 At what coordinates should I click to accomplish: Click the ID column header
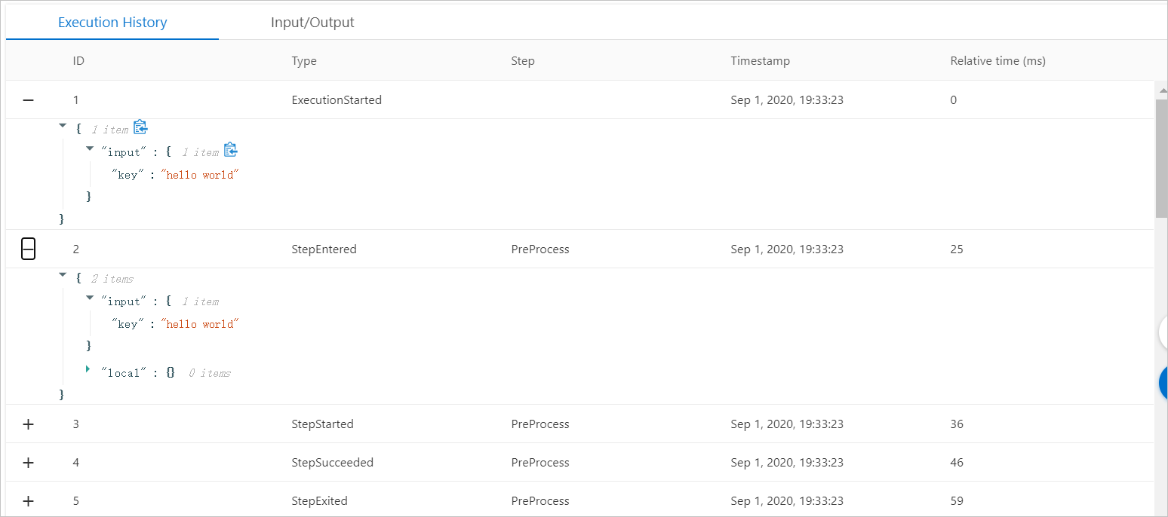pyautogui.click(x=78, y=60)
